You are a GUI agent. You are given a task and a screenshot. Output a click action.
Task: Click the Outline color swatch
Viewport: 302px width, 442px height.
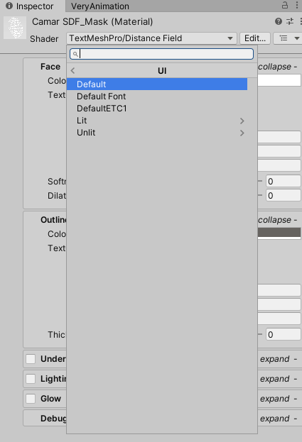coord(279,233)
